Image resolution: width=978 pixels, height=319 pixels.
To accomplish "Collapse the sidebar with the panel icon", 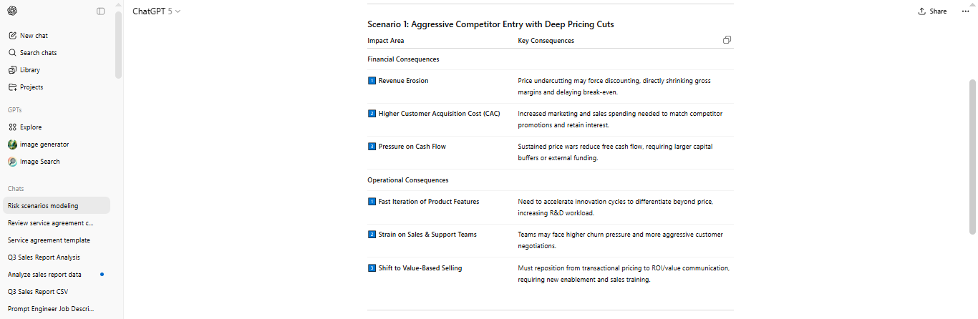I will 100,11.
